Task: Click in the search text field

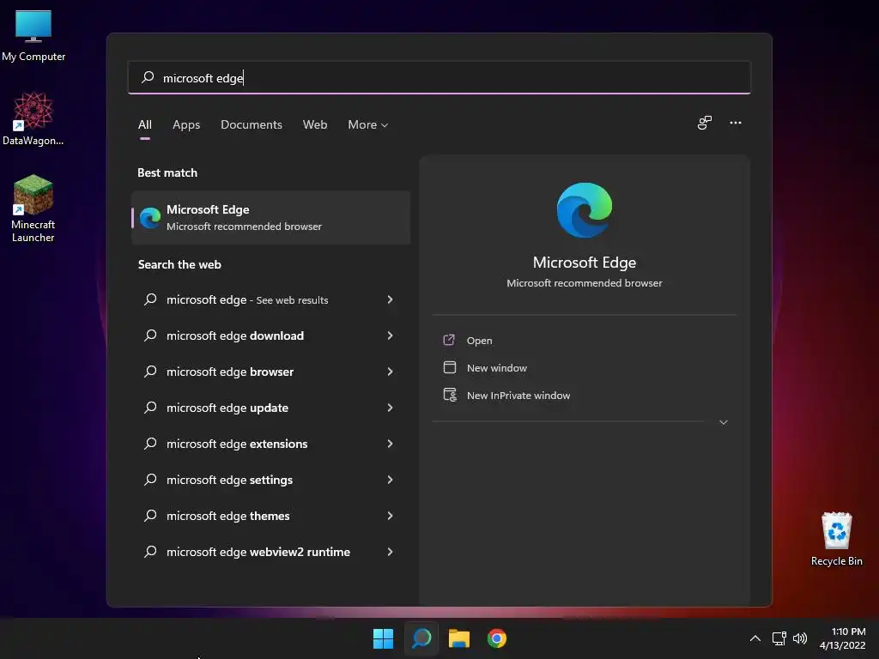Action: tap(439, 77)
